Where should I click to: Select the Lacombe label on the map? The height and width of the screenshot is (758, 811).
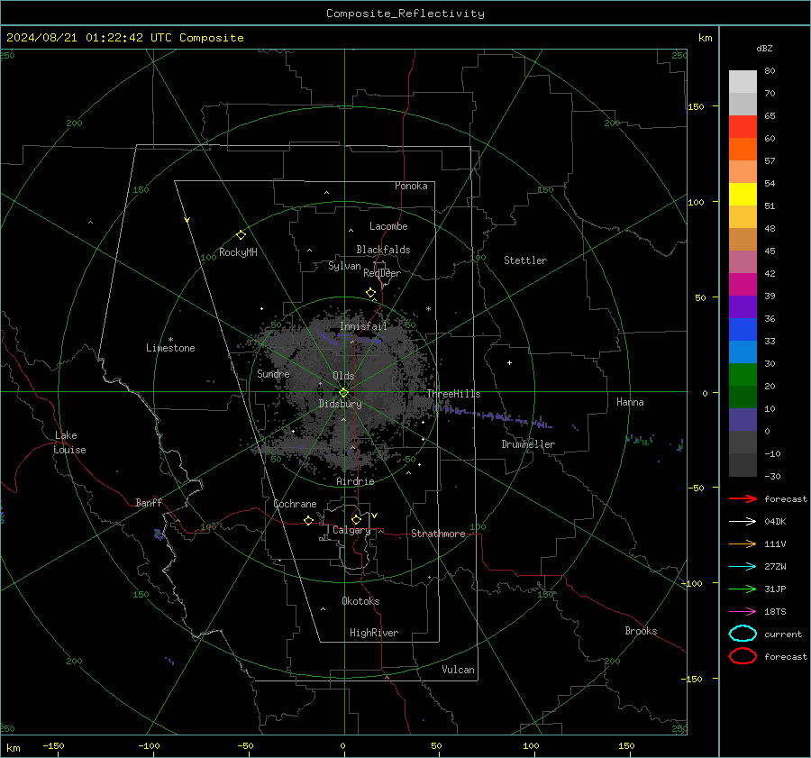388,226
